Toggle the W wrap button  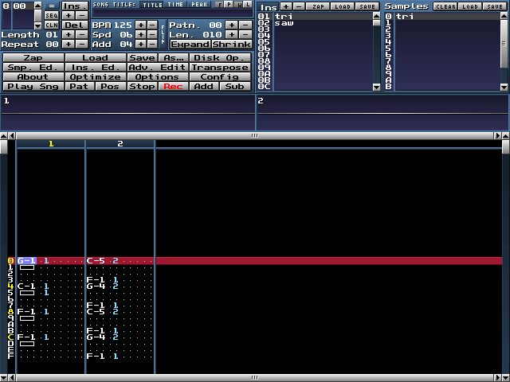237,5
